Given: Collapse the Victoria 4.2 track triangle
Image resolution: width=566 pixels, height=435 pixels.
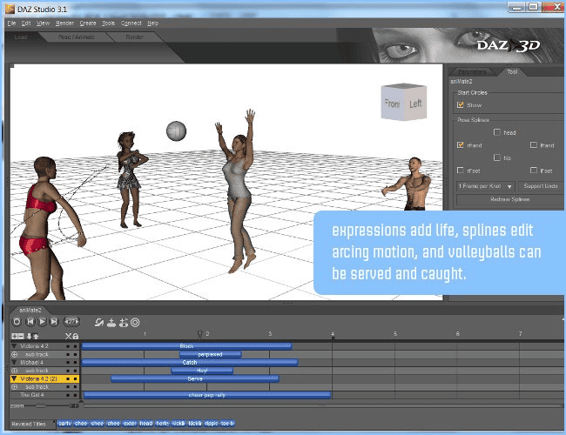Looking at the screenshot, I should point(15,346).
